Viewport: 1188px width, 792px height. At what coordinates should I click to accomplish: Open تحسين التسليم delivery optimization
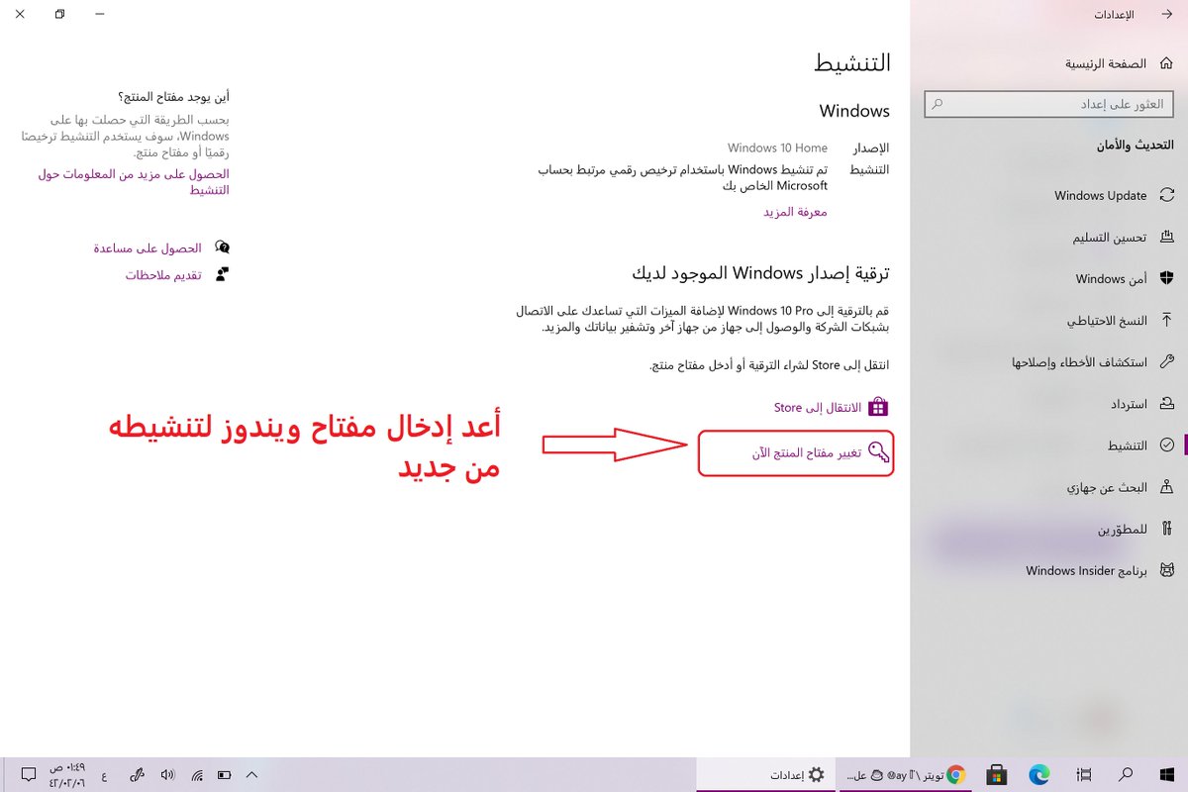pos(1124,238)
